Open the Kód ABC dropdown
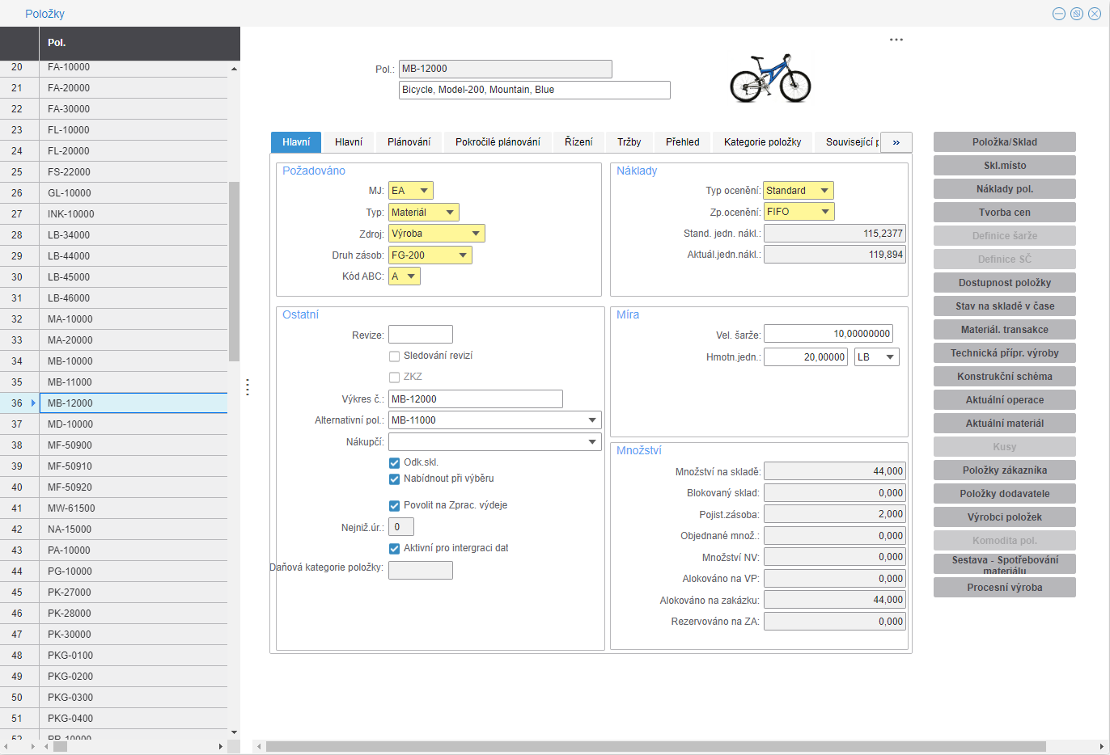This screenshot has width=1110, height=755. [x=411, y=276]
